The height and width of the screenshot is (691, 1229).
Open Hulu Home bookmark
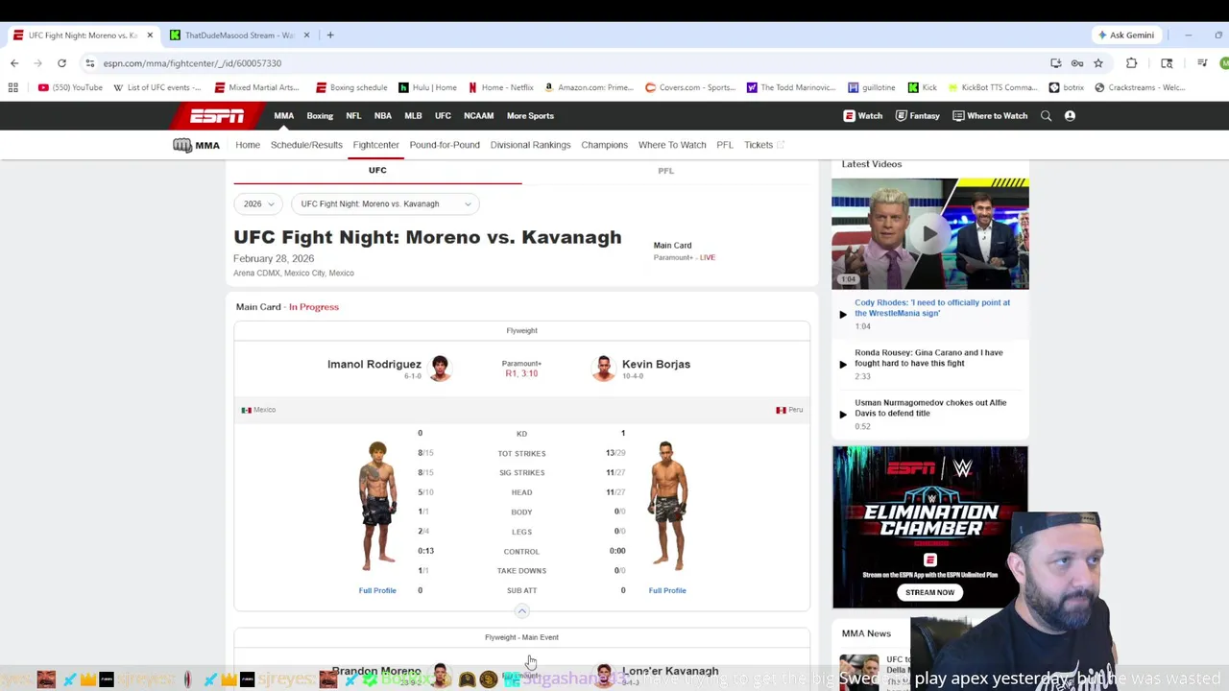point(427,87)
